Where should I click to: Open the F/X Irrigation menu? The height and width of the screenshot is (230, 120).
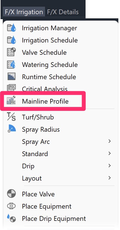click(24, 12)
